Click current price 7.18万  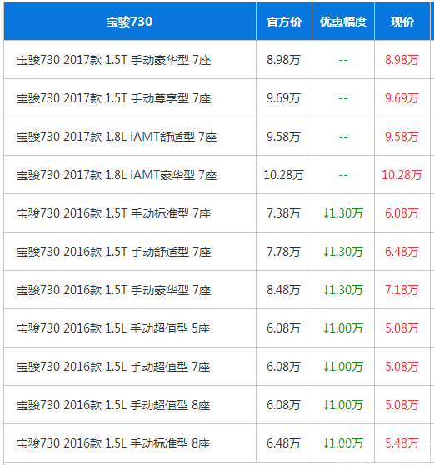pyautogui.click(x=402, y=290)
